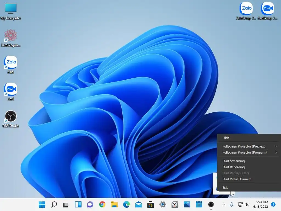Select the Zavi desktop shortcut

click(11, 92)
